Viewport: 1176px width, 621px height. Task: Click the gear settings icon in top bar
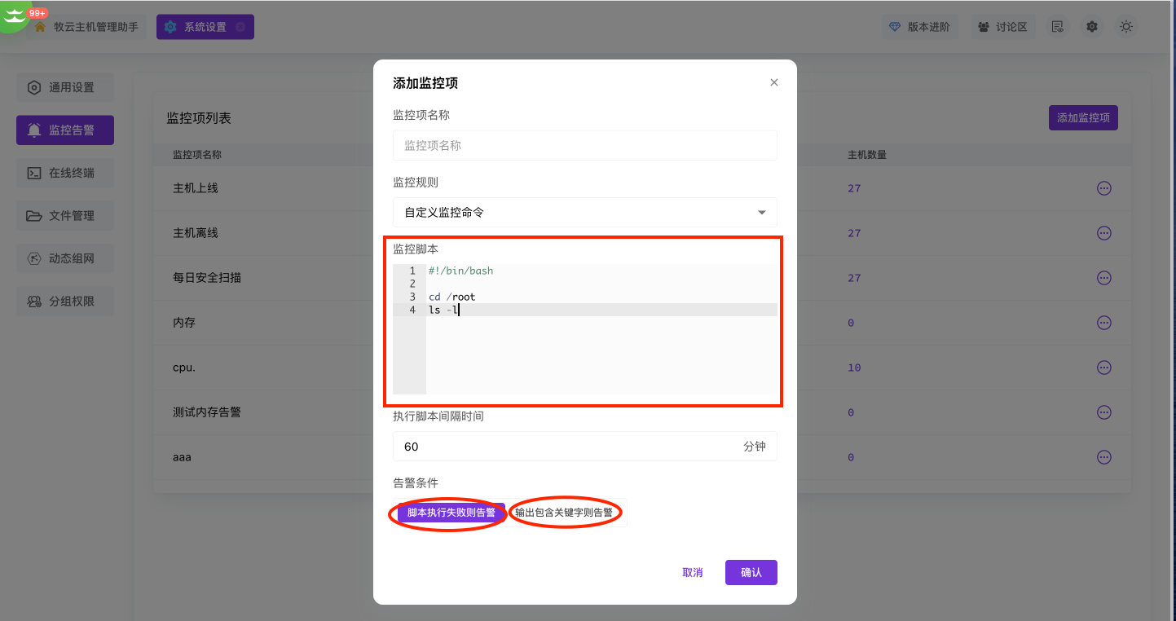[1091, 26]
